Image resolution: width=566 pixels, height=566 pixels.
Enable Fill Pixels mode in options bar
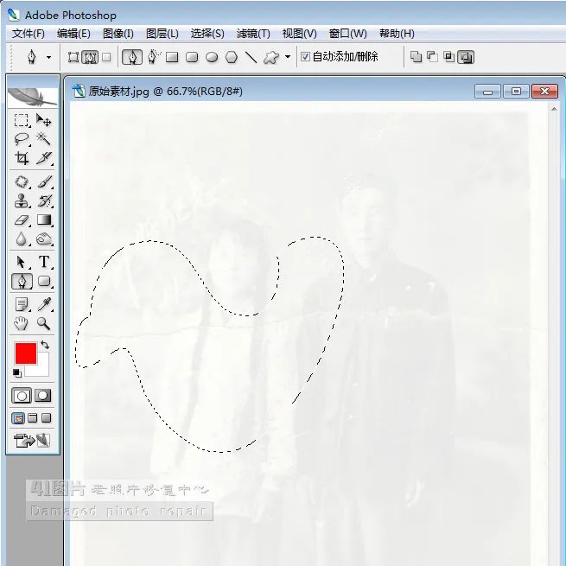(106, 57)
